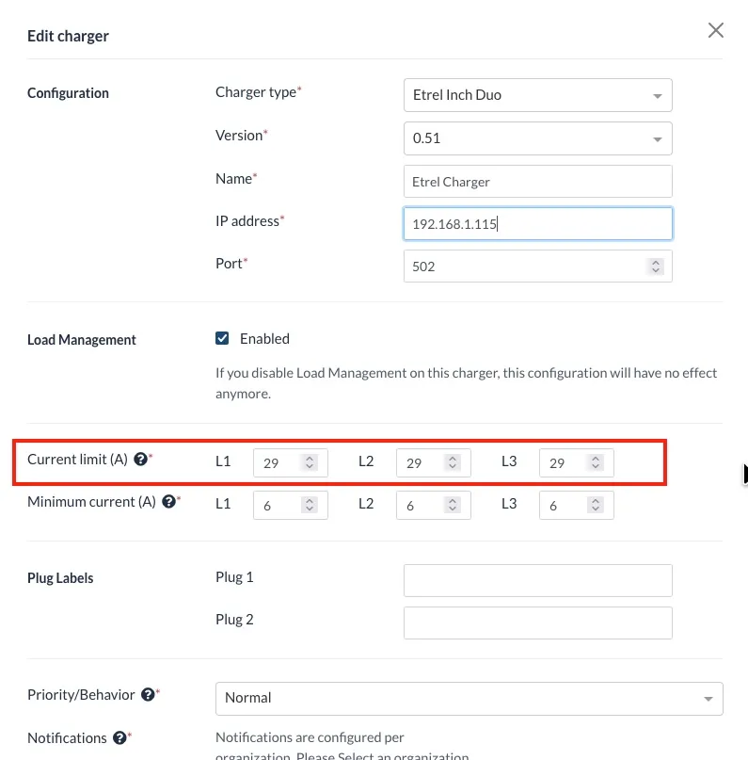Click the Plug 2 label input
Viewport: 748px width, 760px height.
538,623
